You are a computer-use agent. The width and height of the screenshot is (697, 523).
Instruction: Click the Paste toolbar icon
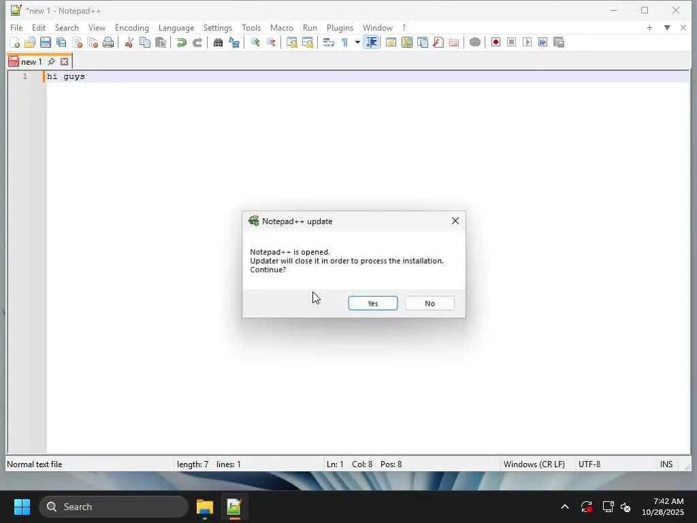click(161, 42)
